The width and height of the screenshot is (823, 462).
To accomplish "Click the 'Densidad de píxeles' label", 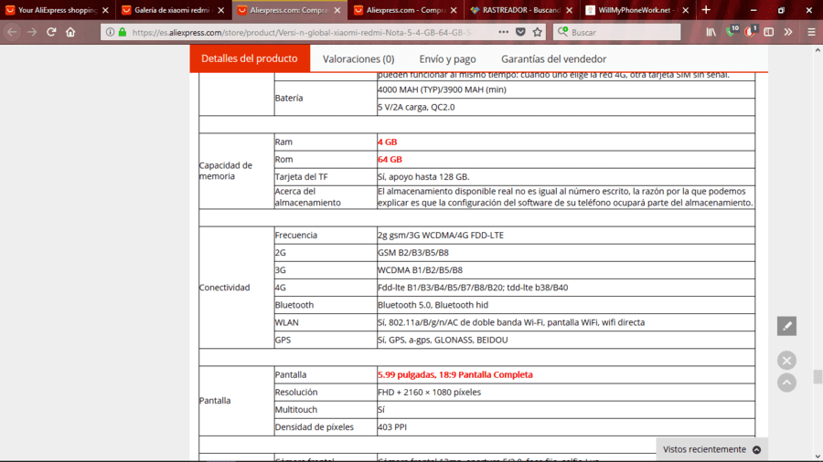I will click(x=315, y=427).
